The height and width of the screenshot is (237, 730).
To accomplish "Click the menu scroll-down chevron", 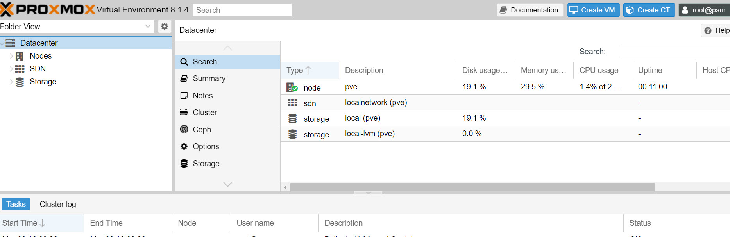I will pyautogui.click(x=227, y=184).
